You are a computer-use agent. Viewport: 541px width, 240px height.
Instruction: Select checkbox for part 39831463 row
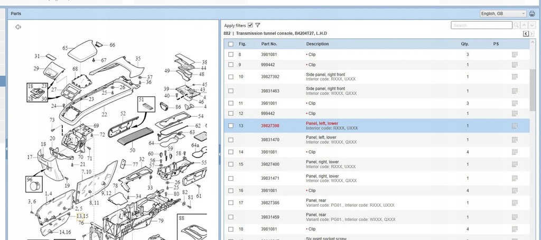coord(231,91)
